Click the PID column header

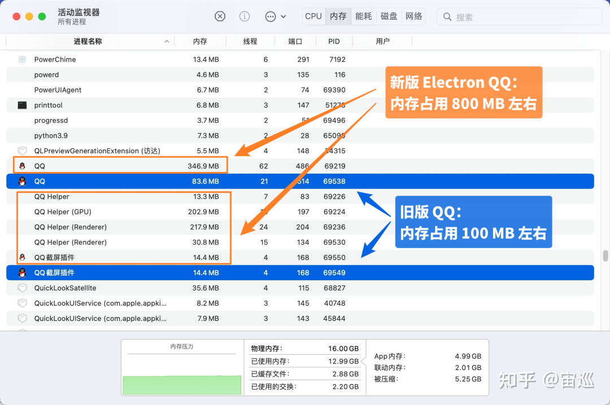334,41
